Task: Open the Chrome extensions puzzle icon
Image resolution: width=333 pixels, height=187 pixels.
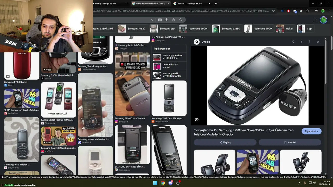Action: point(307,11)
